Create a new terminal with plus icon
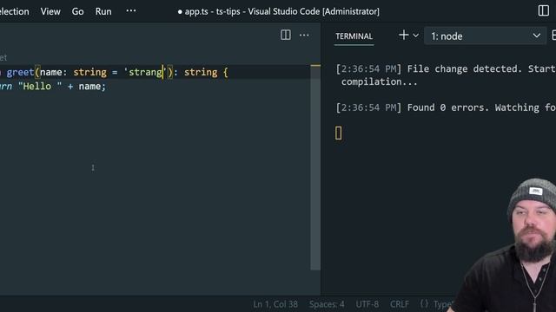This screenshot has width=556, height=312. click(x=403, y=35)
